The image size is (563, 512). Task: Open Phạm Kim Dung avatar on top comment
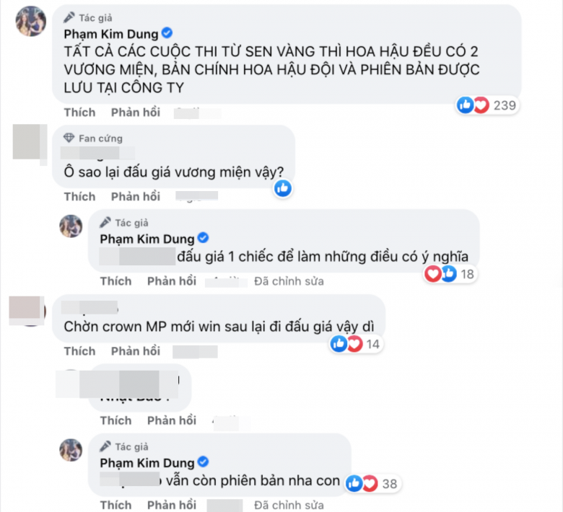pyautogui.click(x=31, y=21)
